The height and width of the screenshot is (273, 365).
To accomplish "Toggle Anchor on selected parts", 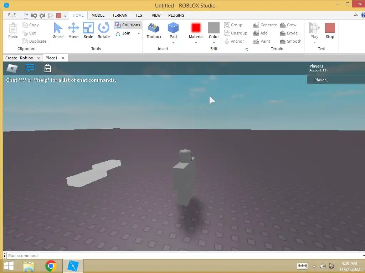I will point(234,41).
